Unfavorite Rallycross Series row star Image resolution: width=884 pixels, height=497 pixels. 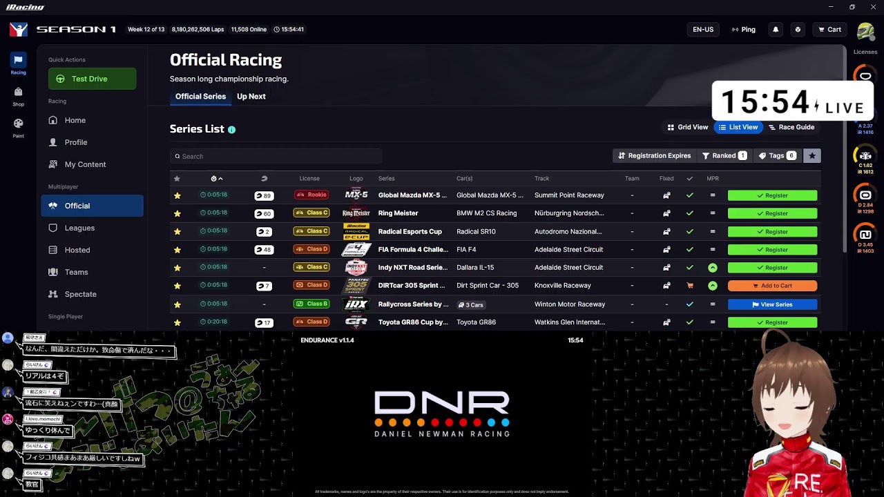[x=177, y=304]
